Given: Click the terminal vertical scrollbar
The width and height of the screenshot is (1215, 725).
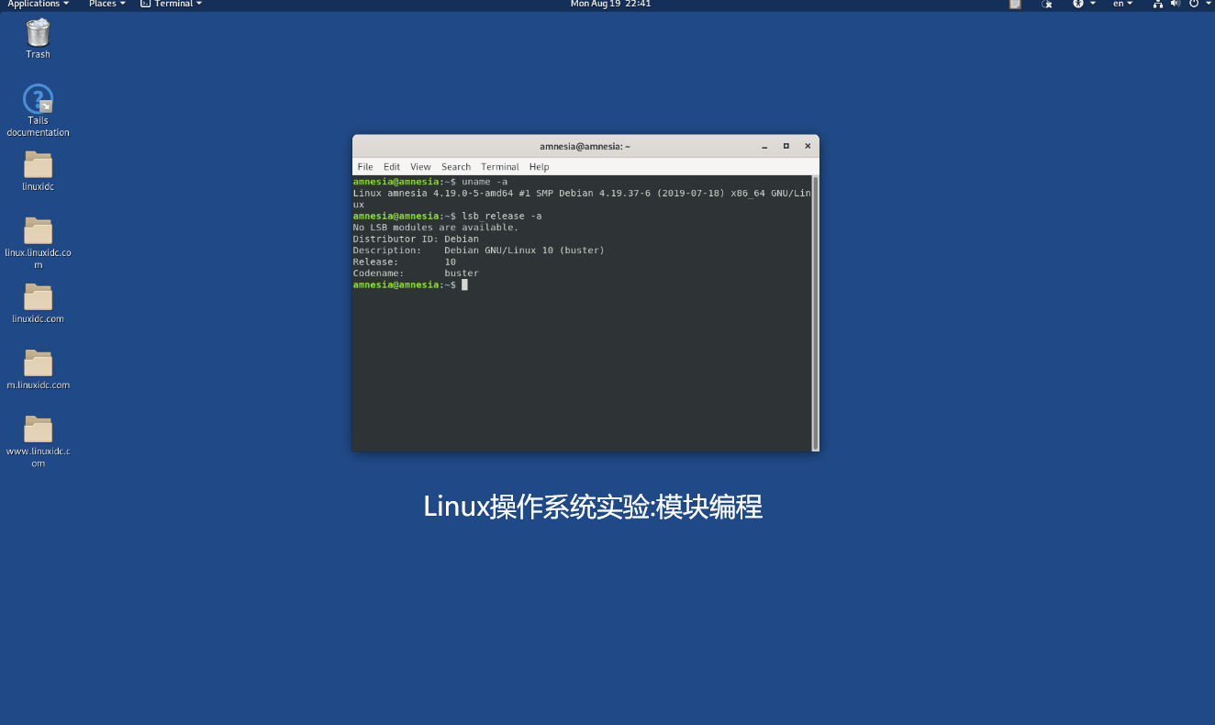Looking at the screenshot, I should click(x=814, y=312).
